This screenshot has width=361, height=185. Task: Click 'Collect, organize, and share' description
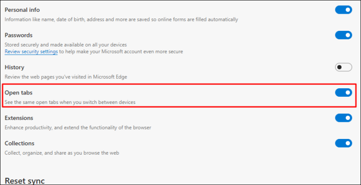coord(62,153)
